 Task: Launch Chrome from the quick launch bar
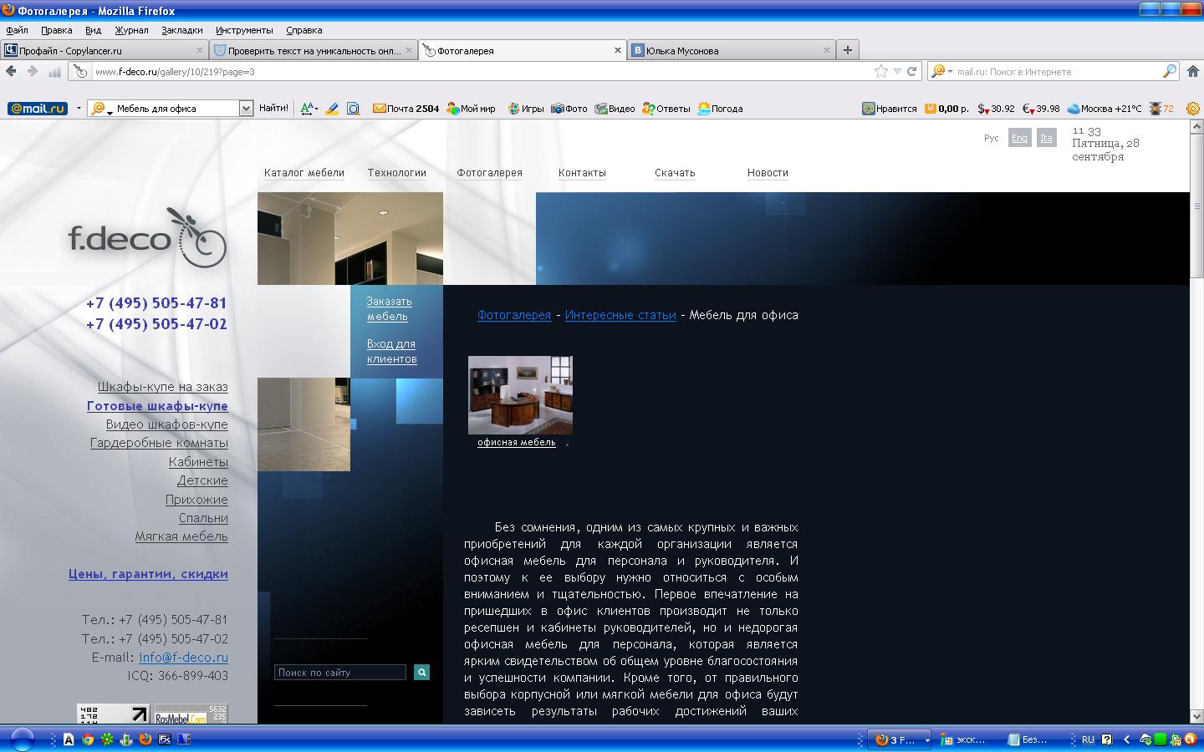(88, 739)
